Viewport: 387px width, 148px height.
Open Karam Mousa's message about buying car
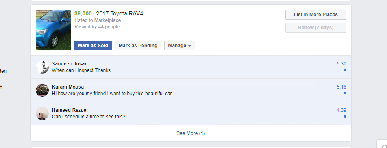point(191,90)
